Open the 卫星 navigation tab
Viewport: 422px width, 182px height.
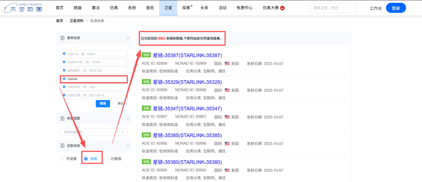tap(168, 8)
